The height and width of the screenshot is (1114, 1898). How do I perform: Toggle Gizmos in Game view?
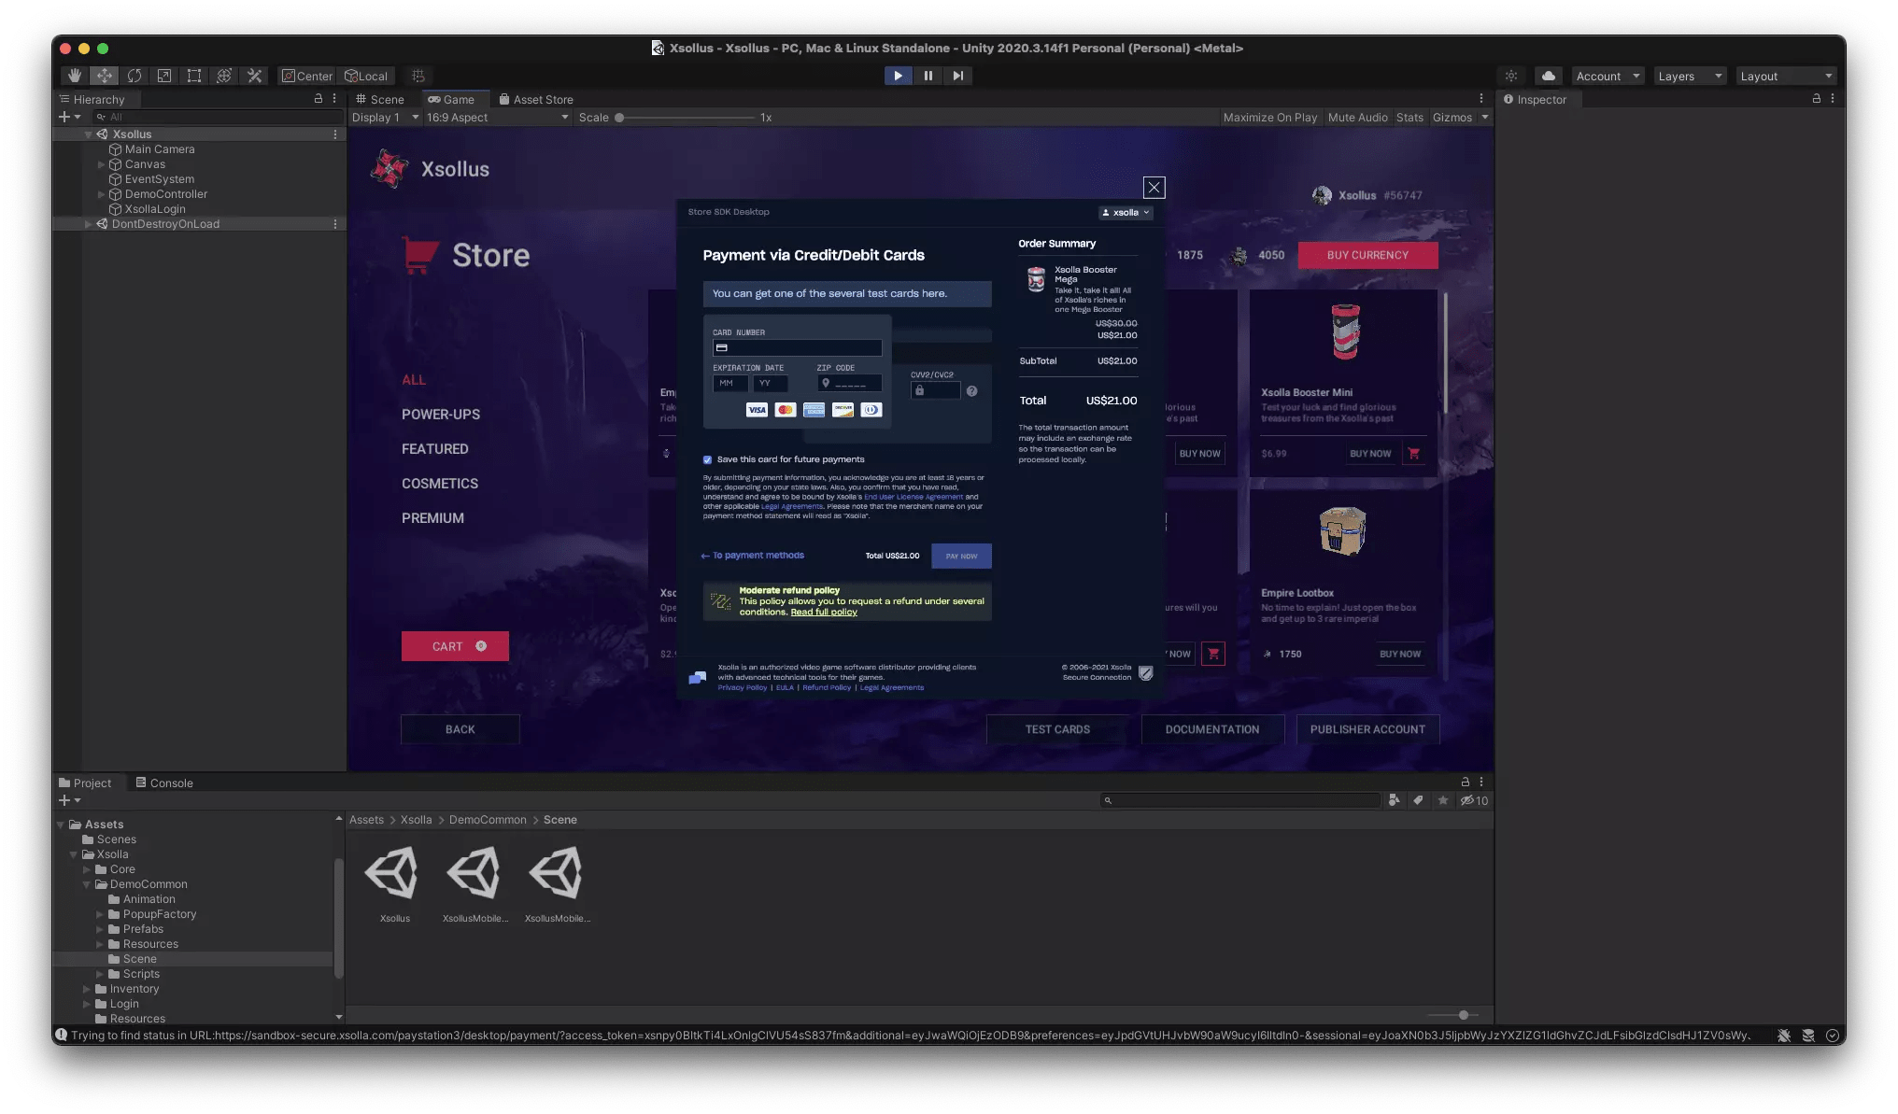click(x=1452, y=117)
